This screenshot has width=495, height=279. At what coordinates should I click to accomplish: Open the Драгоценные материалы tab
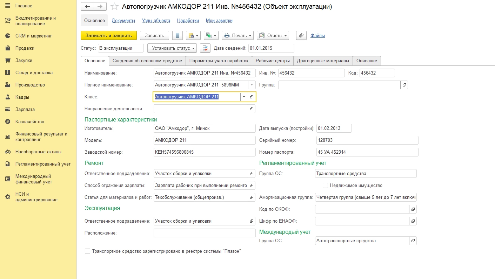[x=323, y=61]
